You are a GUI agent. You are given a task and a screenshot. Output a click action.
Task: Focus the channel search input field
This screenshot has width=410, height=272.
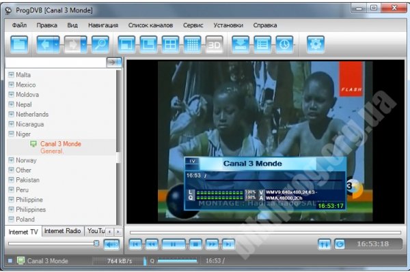click(x=55, y=63)
